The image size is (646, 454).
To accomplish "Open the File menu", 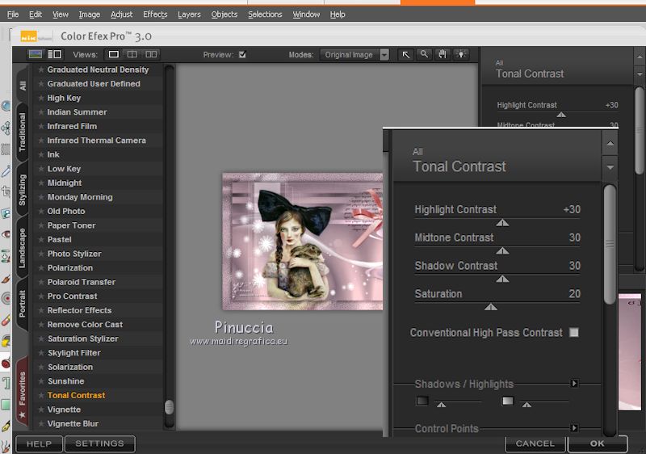I will click(x=13, y=15).
